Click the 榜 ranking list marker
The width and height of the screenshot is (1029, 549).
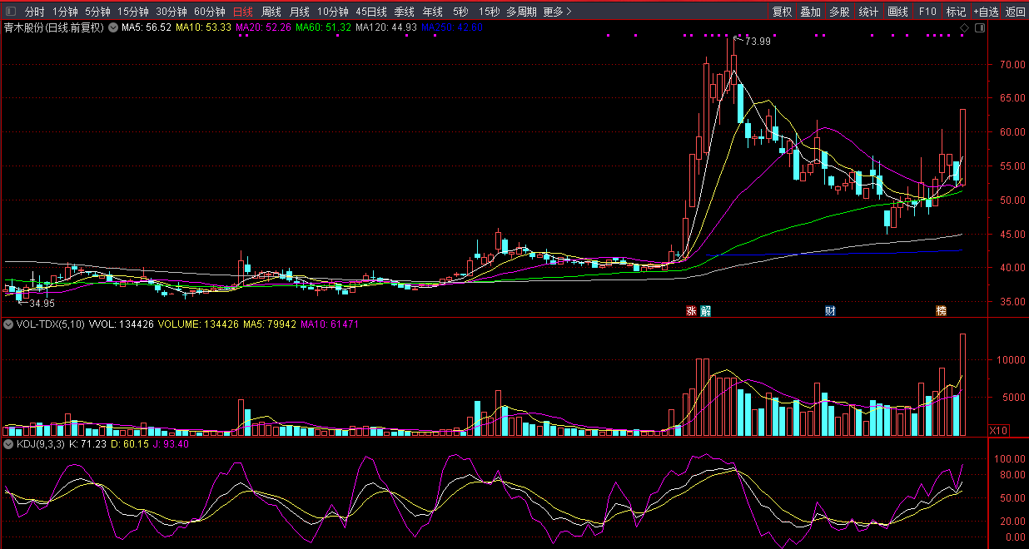click(x=941, y=311)
